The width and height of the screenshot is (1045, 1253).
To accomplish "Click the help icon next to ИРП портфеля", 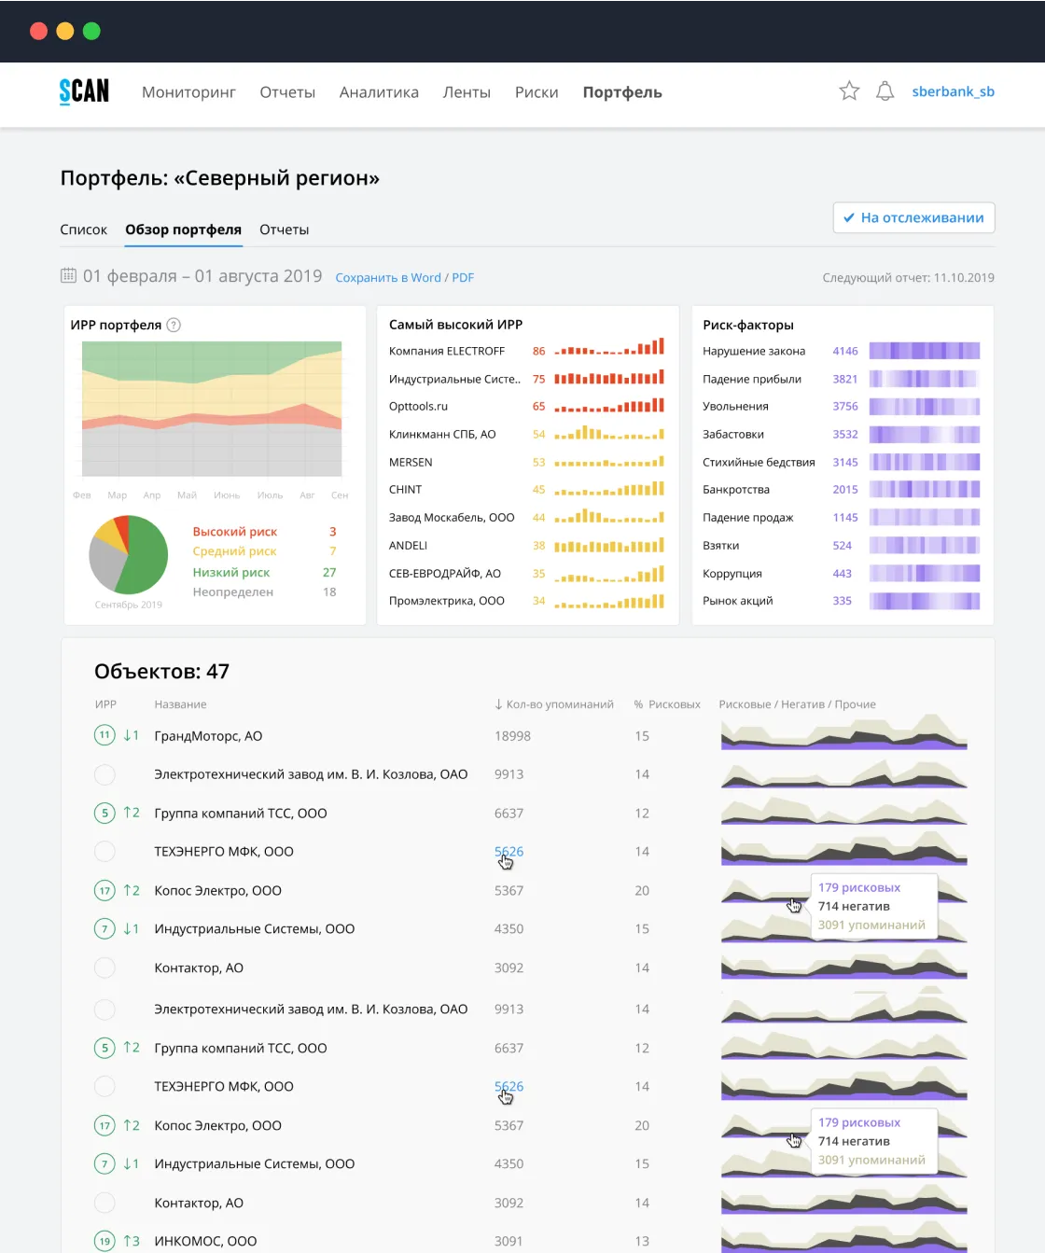I will pos(174,325).
